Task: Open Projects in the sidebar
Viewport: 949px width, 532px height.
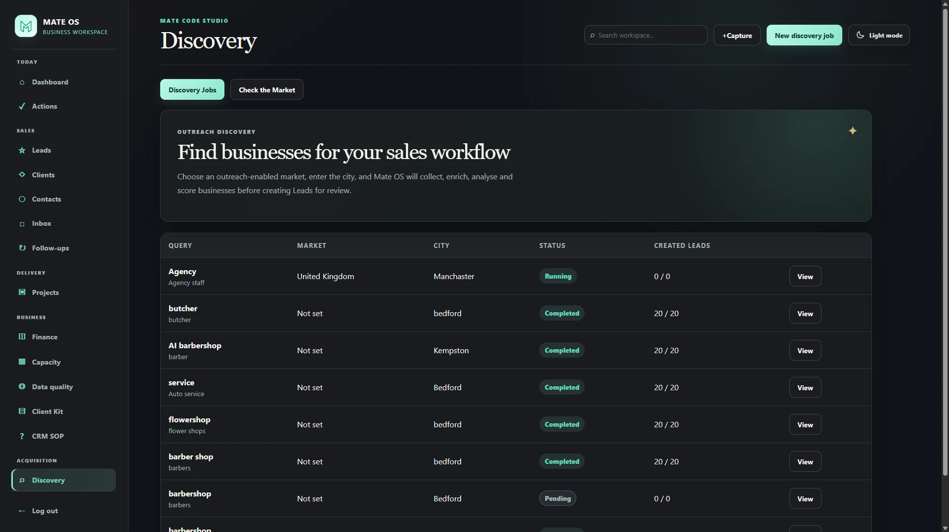Action: coord(63,292)
